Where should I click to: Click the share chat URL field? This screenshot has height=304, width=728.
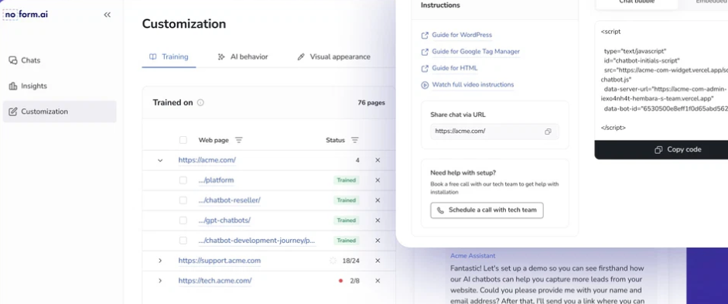(494, 132)
